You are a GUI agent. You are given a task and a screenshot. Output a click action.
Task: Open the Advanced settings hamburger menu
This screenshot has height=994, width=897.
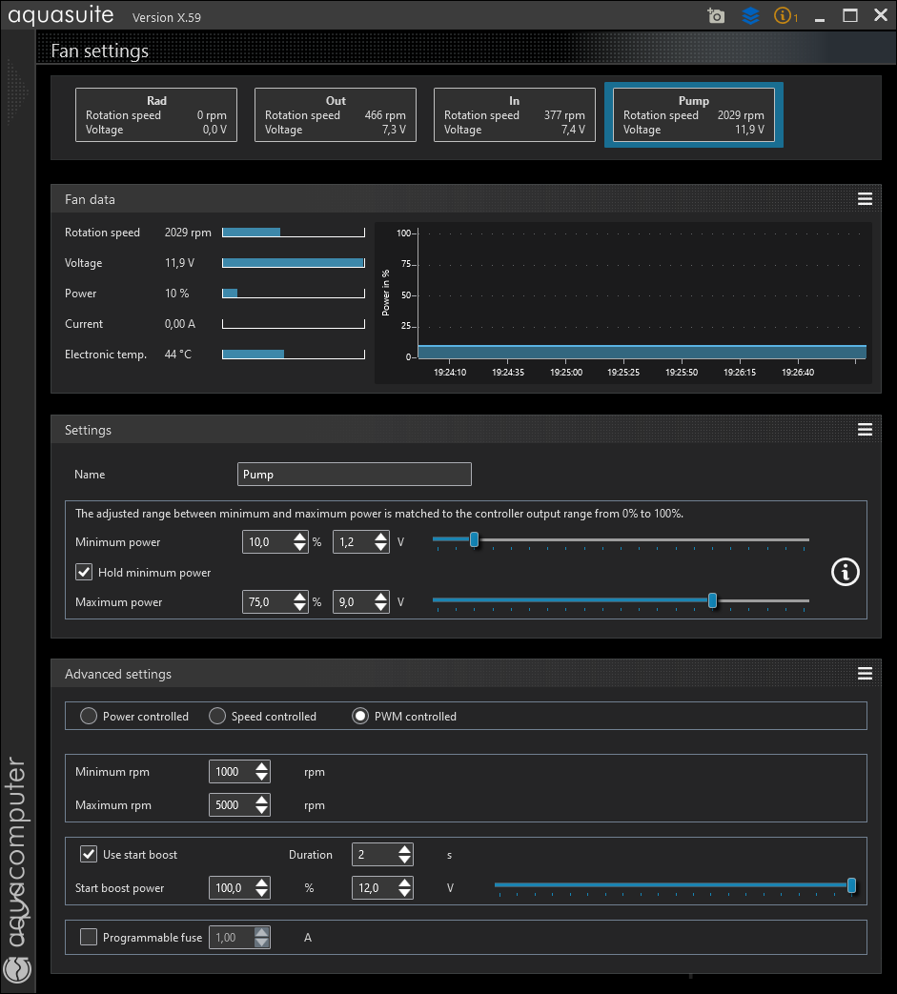click(x=865, y=673)
